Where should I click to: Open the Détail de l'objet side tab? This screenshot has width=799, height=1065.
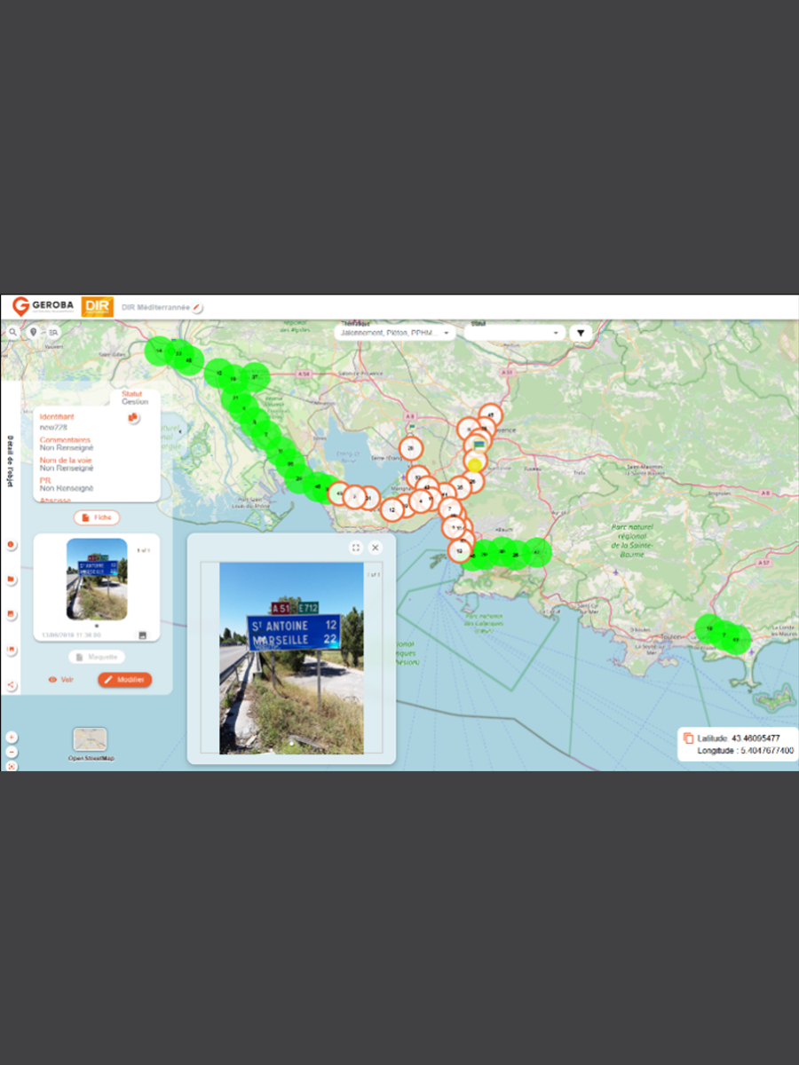coord(11,454)
